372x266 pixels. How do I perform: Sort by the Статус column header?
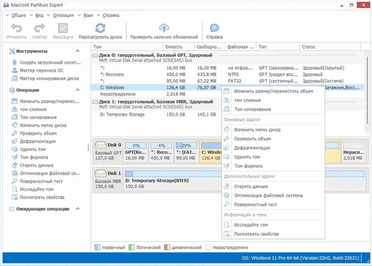[x=330, y=47]
